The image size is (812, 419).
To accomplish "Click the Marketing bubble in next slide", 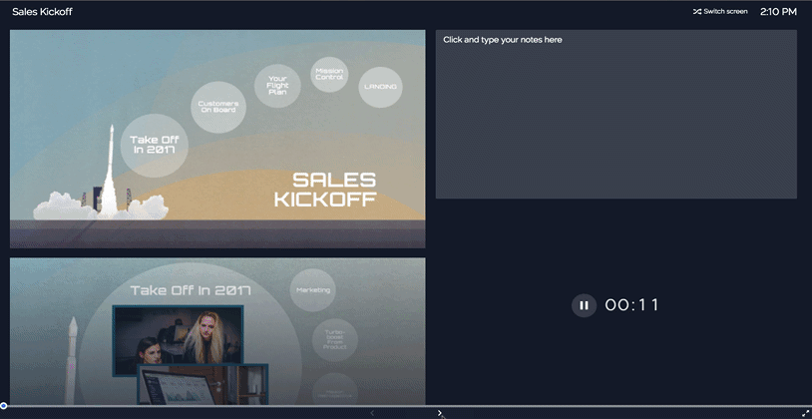I will pos(313,290).
